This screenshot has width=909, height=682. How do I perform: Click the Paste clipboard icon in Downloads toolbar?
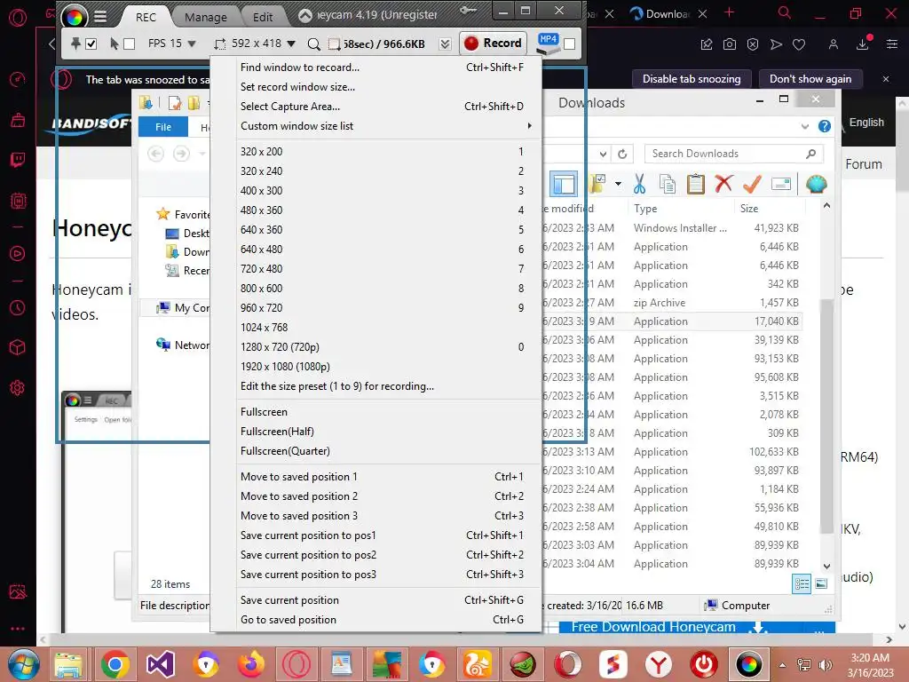[x=695, y=185]
